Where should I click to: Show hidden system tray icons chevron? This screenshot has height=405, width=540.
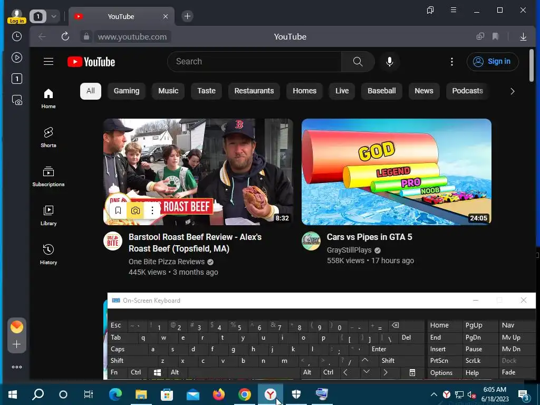point(434,394)
